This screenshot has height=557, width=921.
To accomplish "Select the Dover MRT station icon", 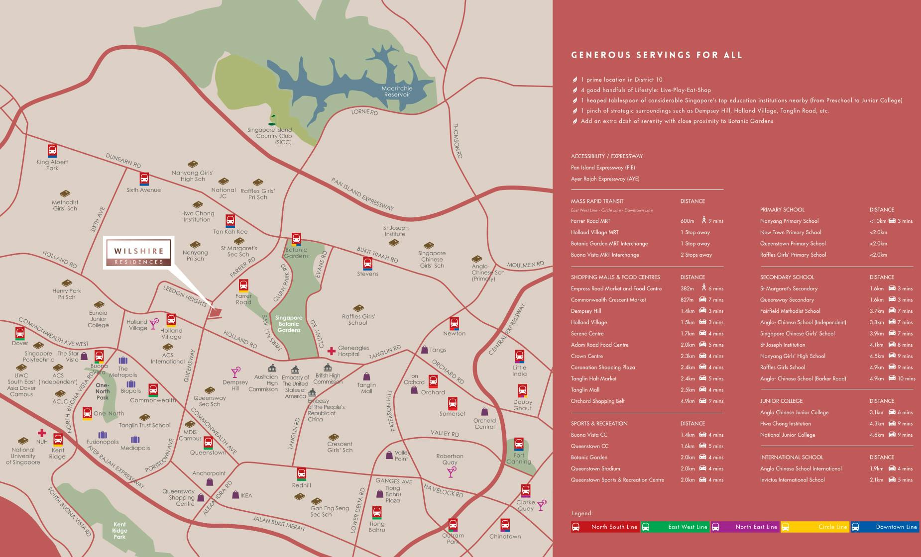I will pos(20,333).
